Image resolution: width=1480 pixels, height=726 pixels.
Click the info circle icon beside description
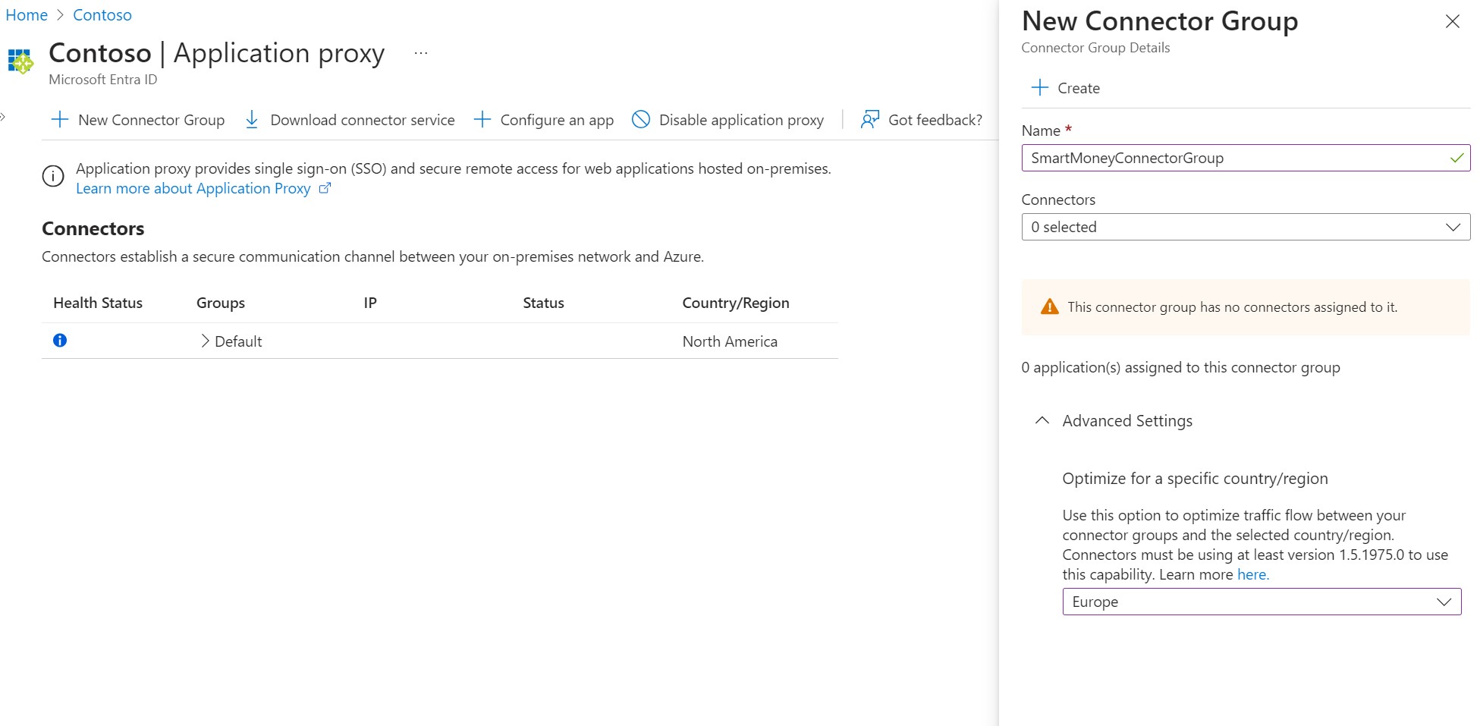(x=53, y=177)
